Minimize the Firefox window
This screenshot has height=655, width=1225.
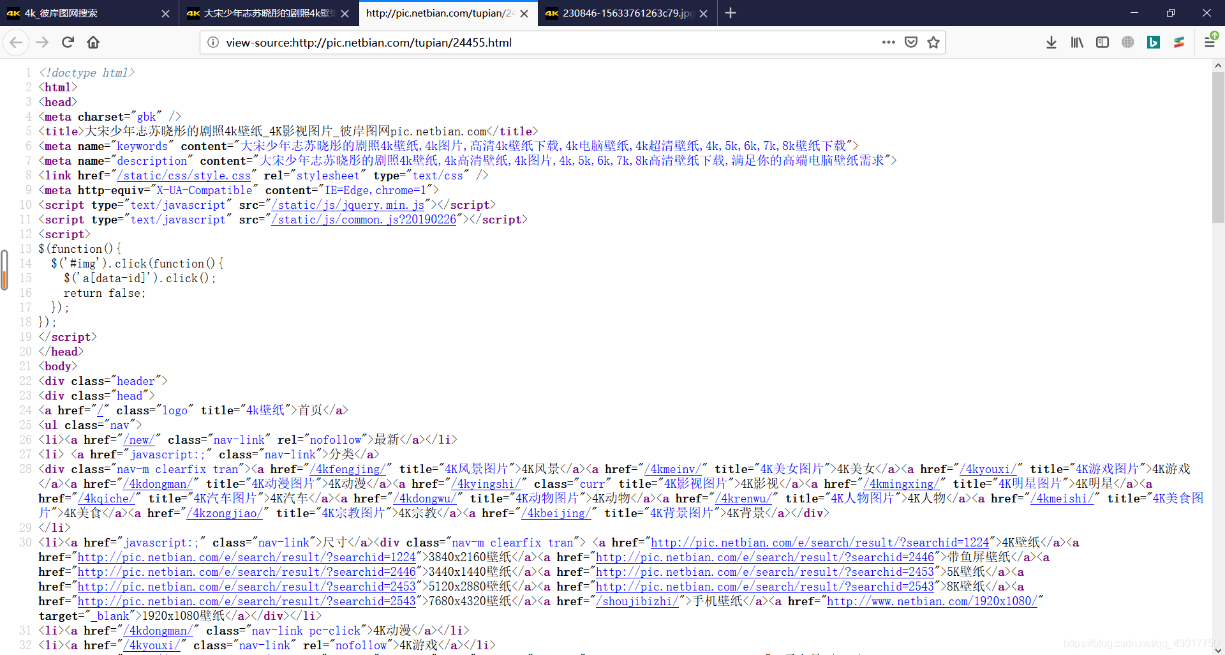tap(1134, 13)
